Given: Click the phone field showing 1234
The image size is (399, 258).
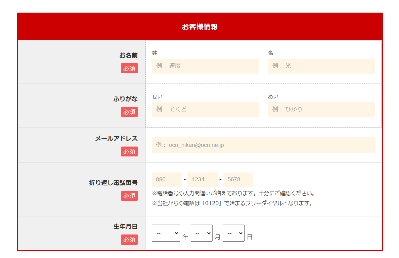Looking at the screenshot, I should click(202, 180).
